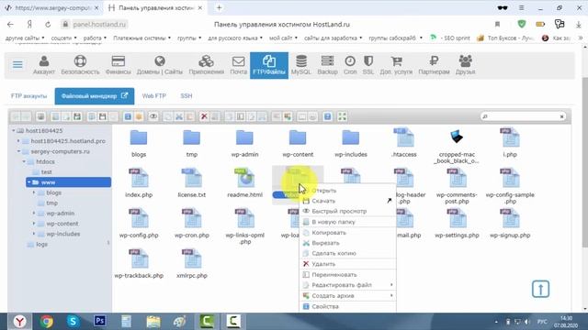Screen dimensions: 588x330
Task: Click the blue info toolbar icon
Action: (128, 116)
